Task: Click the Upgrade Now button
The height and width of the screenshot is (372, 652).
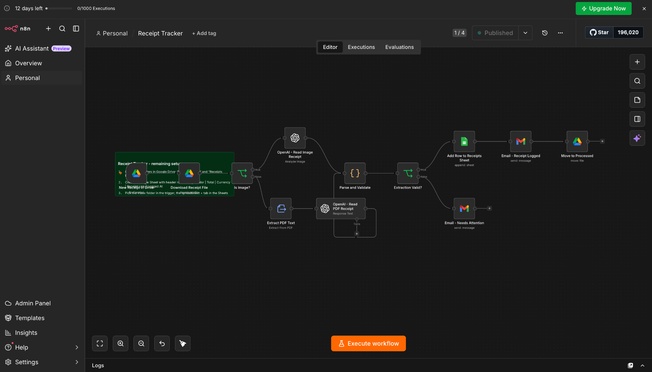Action: 603,9
